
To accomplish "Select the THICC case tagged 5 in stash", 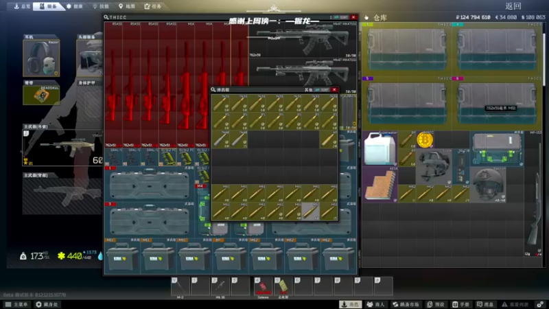I will click(x=407, y=104).
